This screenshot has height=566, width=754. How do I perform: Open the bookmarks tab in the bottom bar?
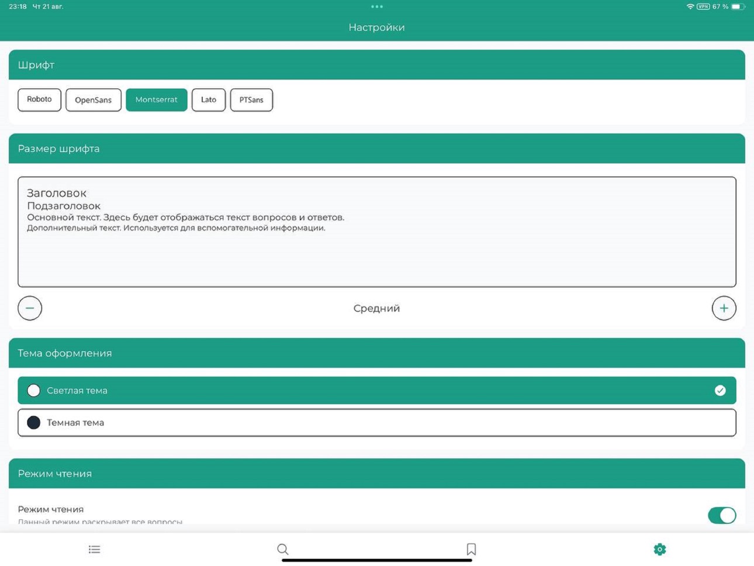(471, 549)
